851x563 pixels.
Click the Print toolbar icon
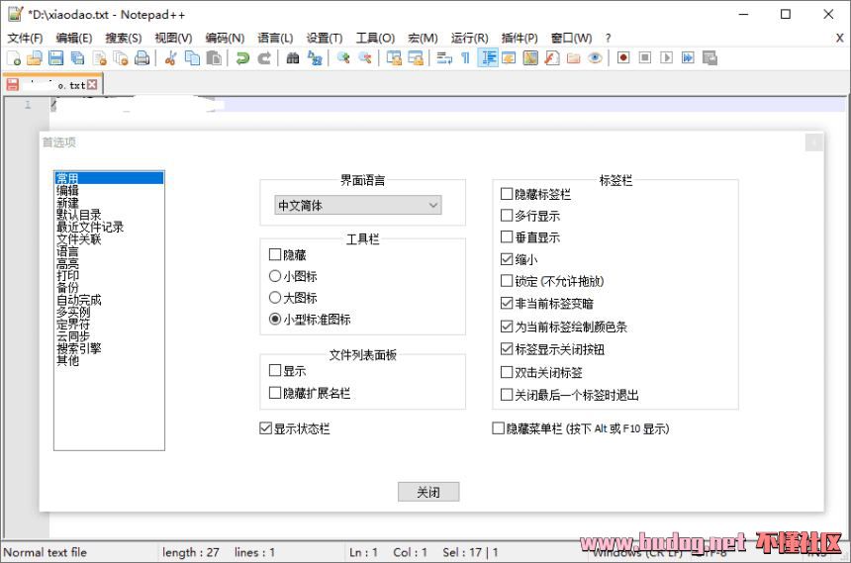pyautogui.click(x=142, y=58)
